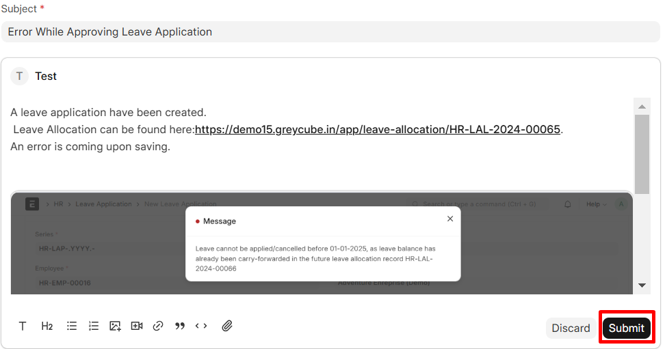
Task: Insert a bulleted list
Action: (x=72, y=326)
